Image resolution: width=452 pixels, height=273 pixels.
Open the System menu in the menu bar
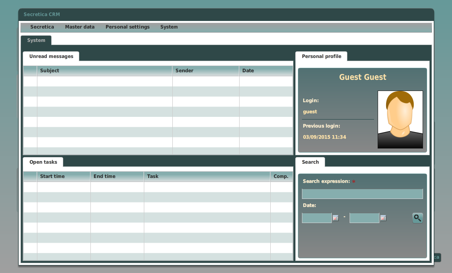(x=169, y=27)
